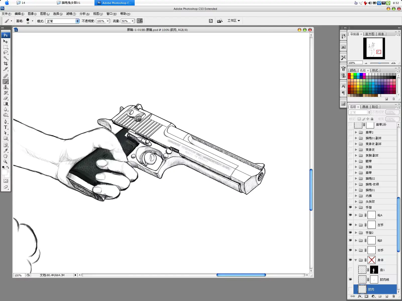Select the Blur tool

pyautogui.click(x=6, y=109)
